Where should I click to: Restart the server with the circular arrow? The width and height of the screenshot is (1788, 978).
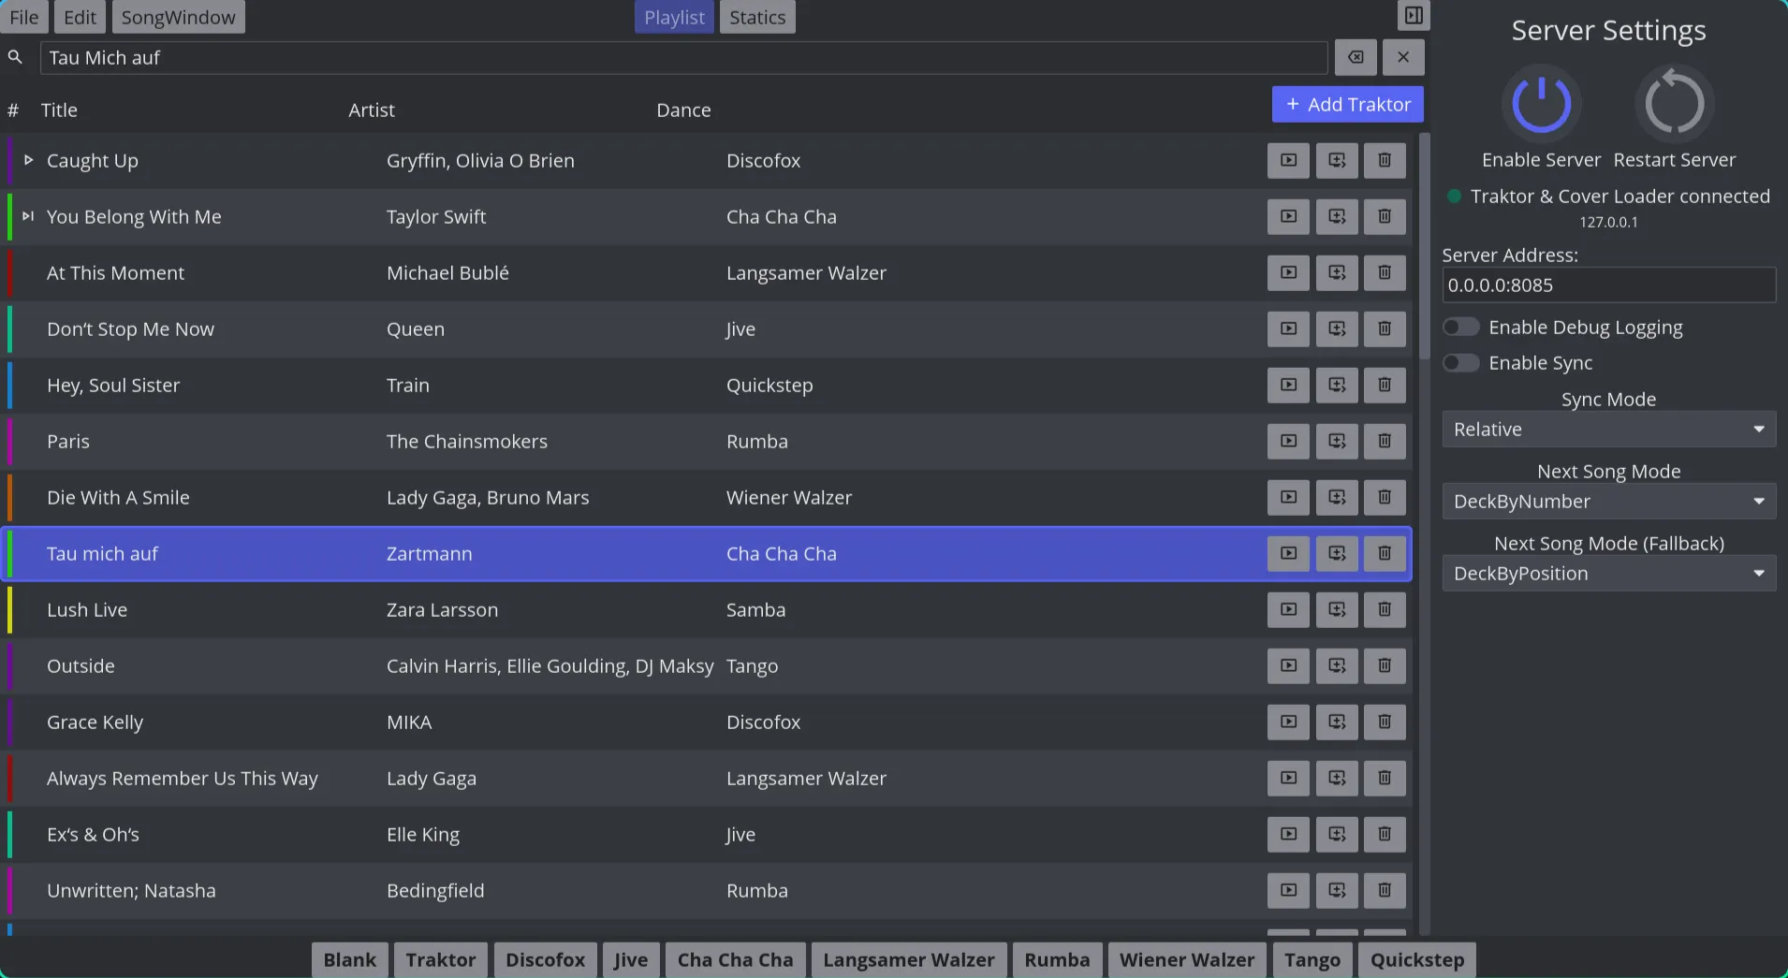(1675, 103)
